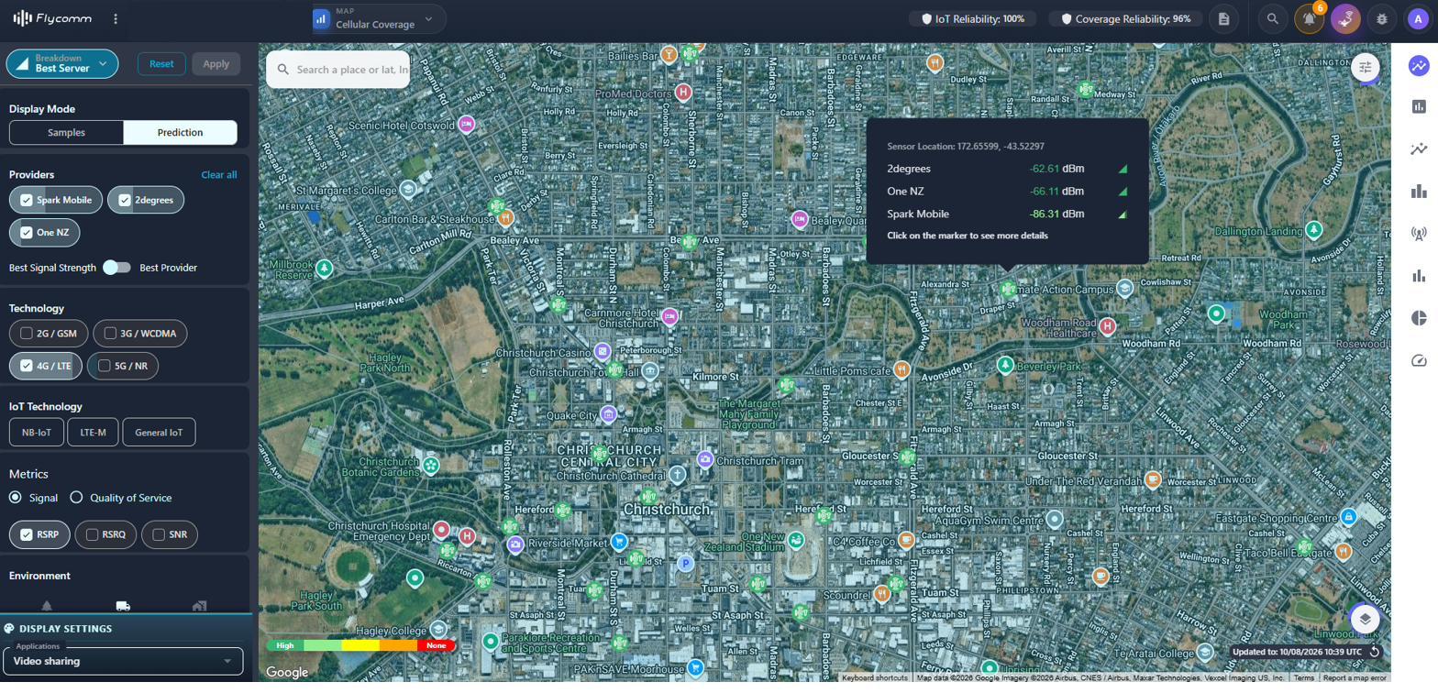Open the pie chart sidebar icon
The height and width of the screenshot is (693, 1438).
[1419, 318]
